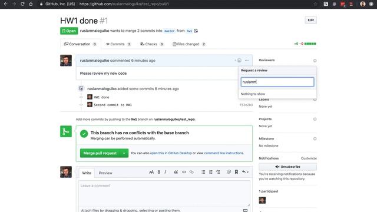The width and height of the screenshot is (377, 212).
Task: Focus the Request a review search field
Action: (277, 82)
